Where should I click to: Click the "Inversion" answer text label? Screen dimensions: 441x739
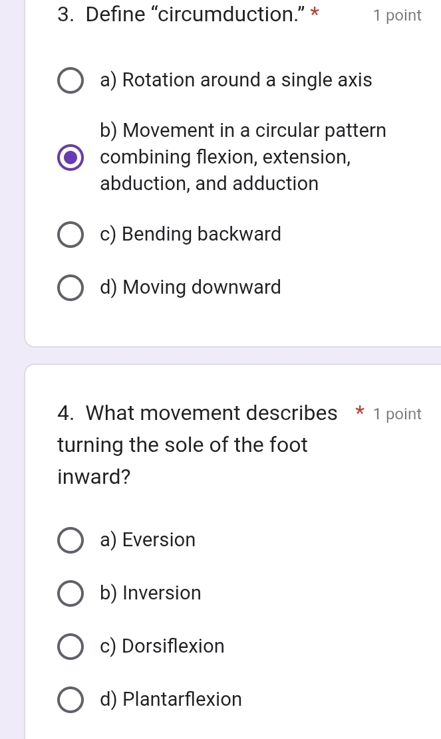(x=150, y=593)
